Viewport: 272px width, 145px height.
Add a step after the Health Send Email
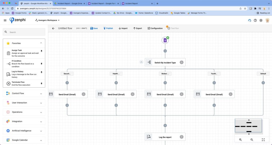116,105
